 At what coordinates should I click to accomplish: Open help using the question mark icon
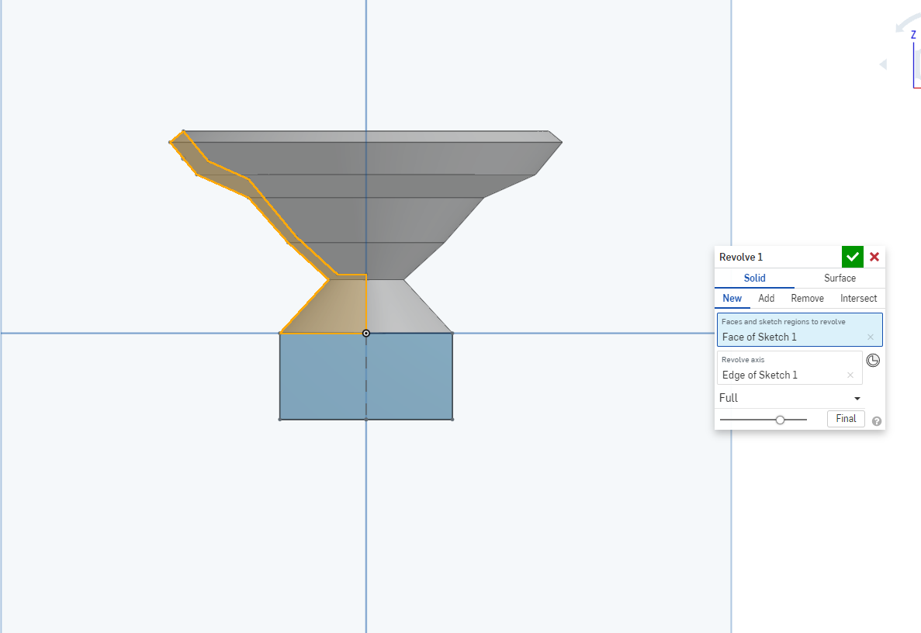(877, 420)
